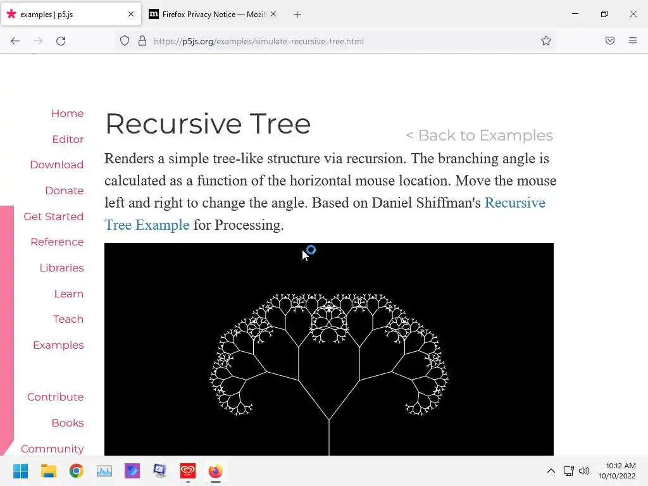Open the Teach link

(68, 319)
